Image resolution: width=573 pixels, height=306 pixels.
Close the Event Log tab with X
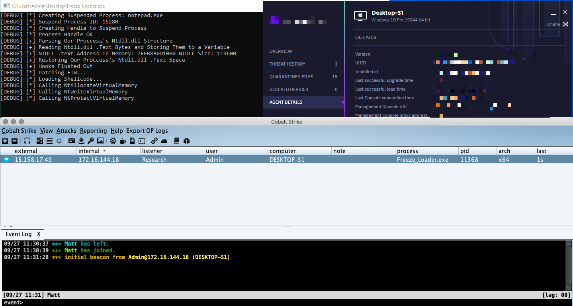[39, 234]
